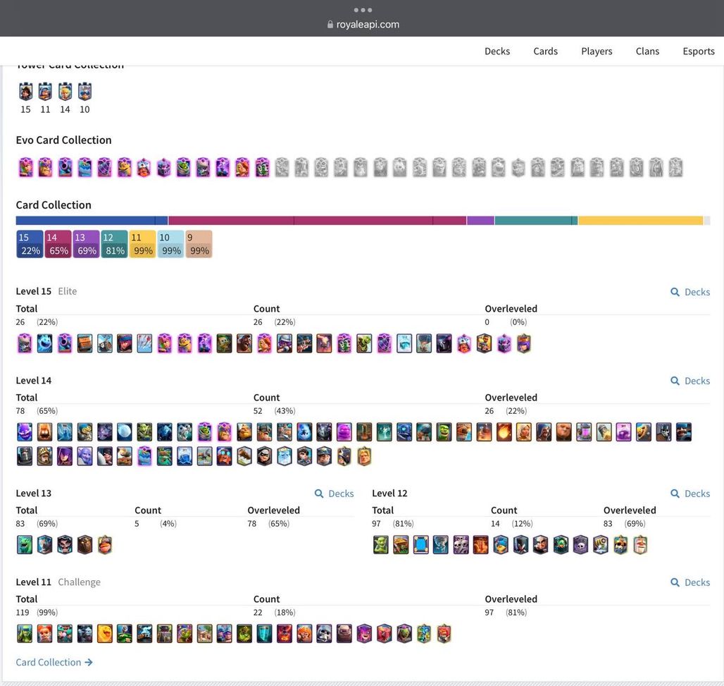Click the Elixir Collector card under Level 14
724x686 pixels.
click(584, 432)
